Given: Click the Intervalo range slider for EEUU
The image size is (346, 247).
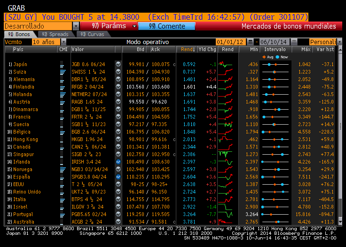Looking at the screenshot, I should coord(275,184).
